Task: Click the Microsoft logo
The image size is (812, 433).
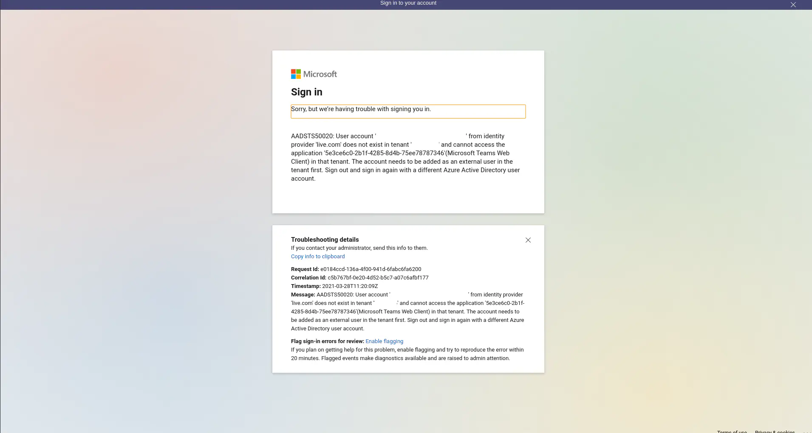Action: (314, 74)
